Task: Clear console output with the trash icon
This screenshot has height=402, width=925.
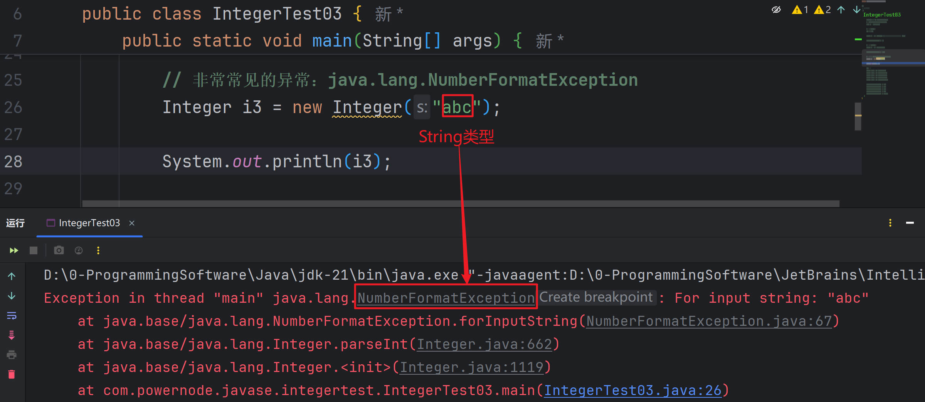Action: pyautogui.click(x=12, y=374)
